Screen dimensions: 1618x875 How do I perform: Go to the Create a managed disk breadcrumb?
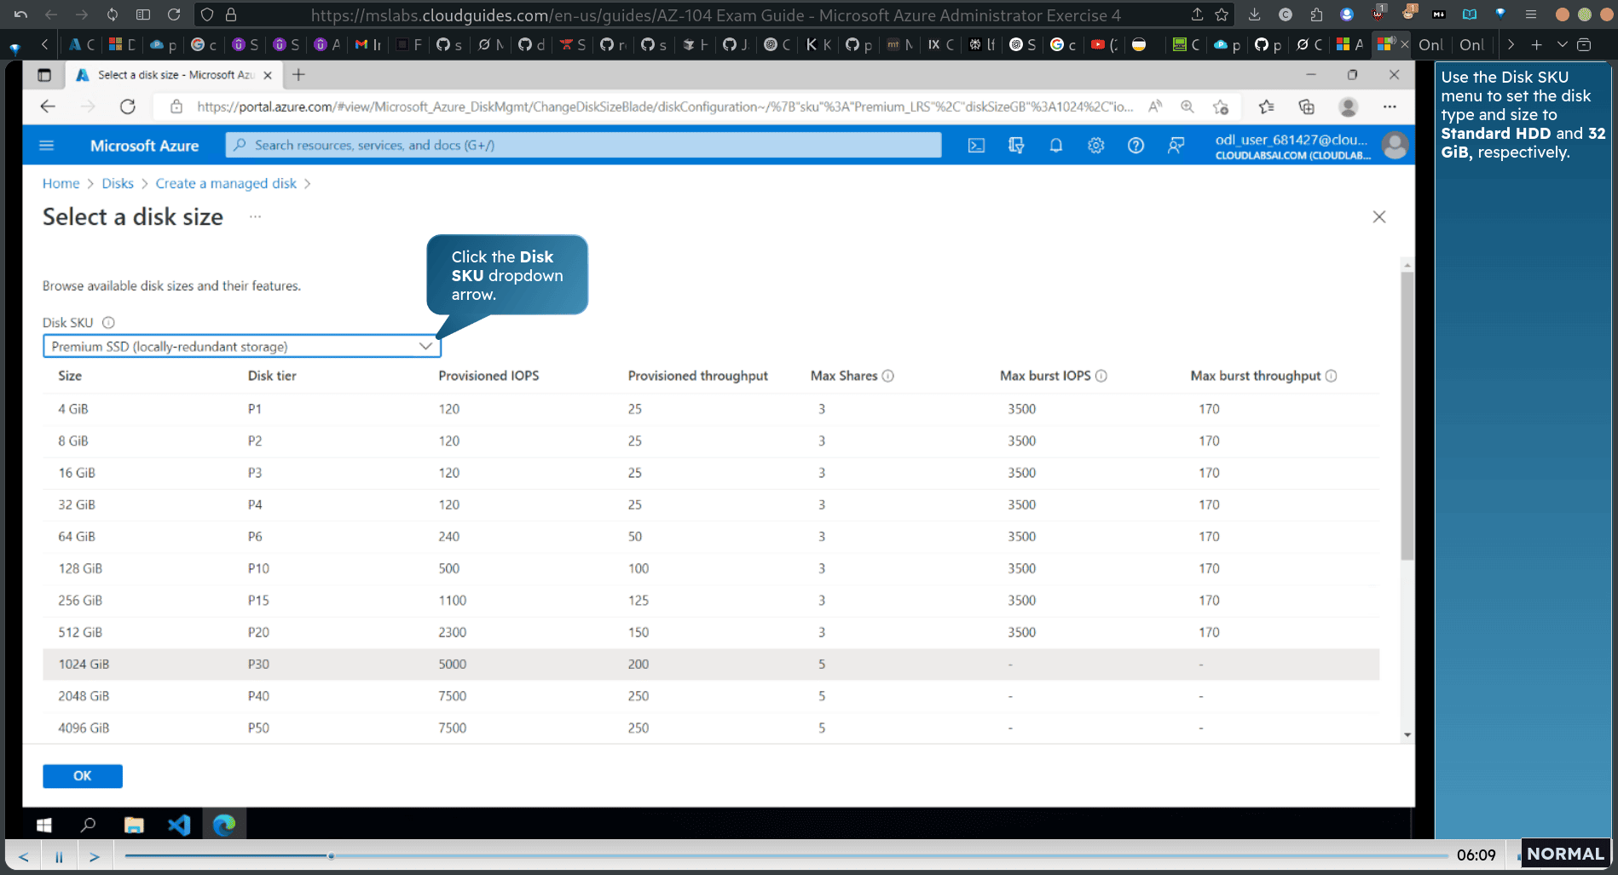pyautogui.click(x=226, y=183)
